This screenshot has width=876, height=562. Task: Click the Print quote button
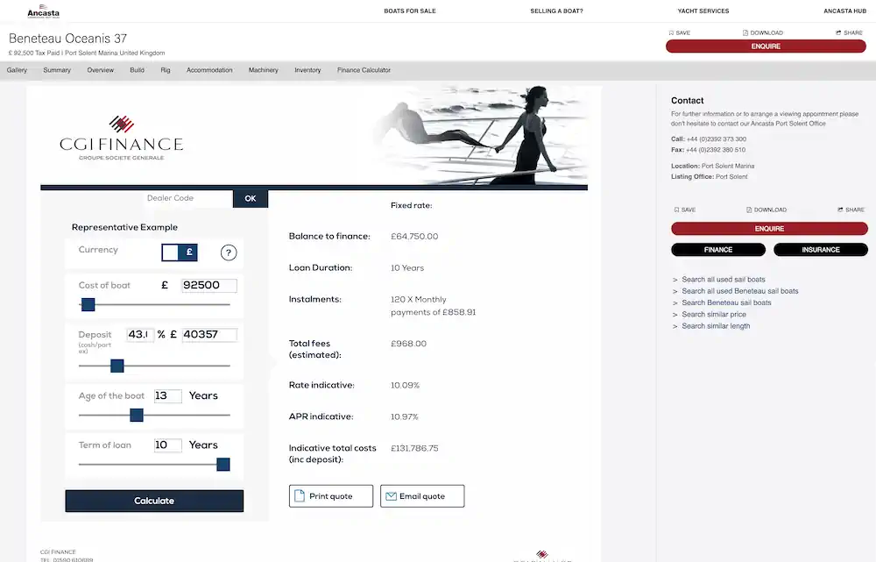coord(331,496)
